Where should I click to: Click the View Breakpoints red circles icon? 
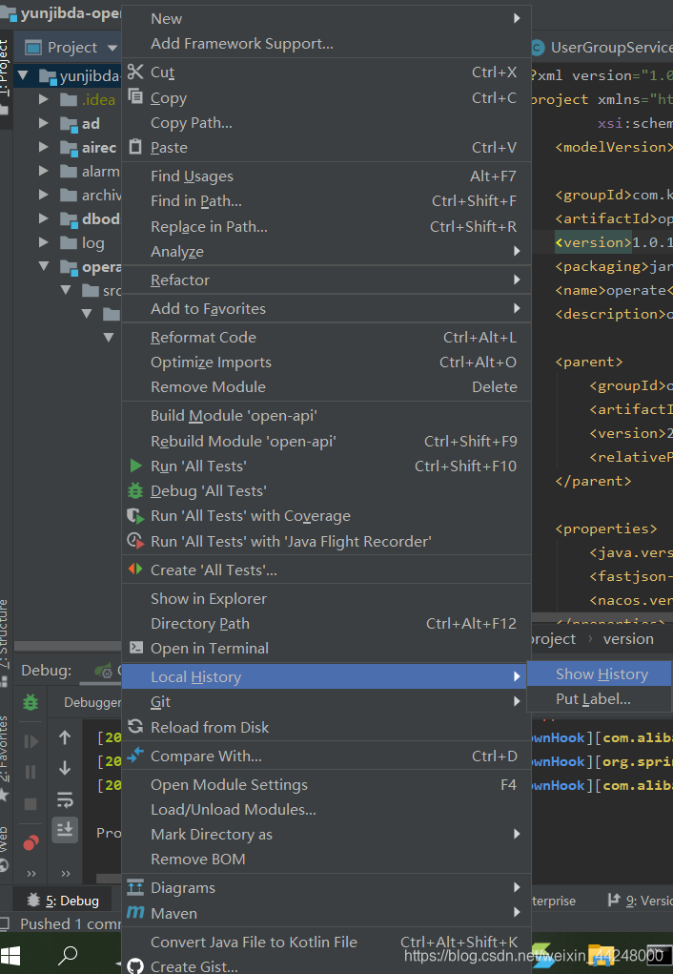coord(31,843)
